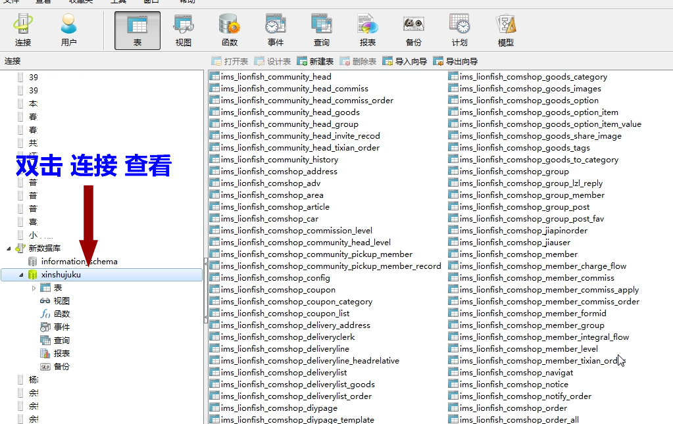
Task: Select the 模型 (Model) toolbar icon
Action: (506, 30)
